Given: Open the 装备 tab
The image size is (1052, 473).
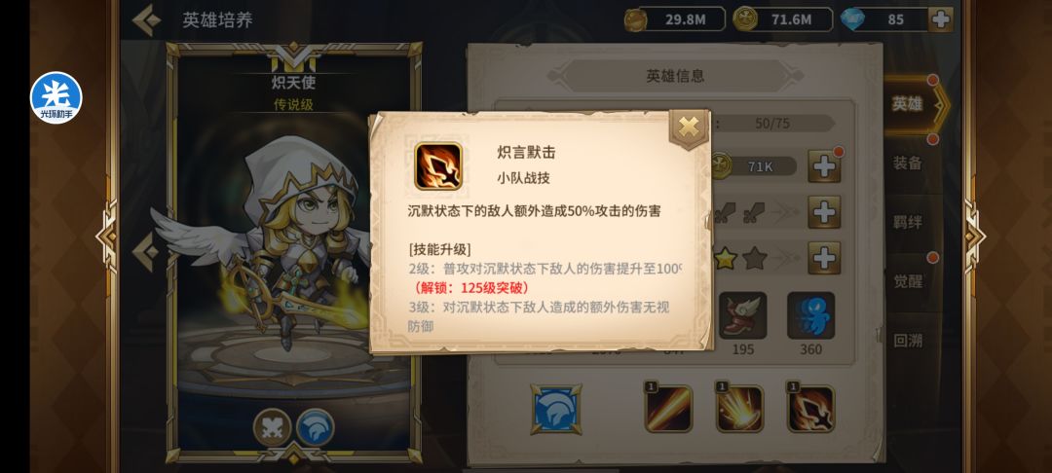Looking at the screenshot, I should (x=907, y=163).
